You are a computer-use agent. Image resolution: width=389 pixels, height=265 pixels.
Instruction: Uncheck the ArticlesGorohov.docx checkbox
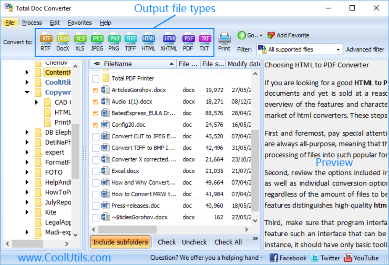coord(96,90)
